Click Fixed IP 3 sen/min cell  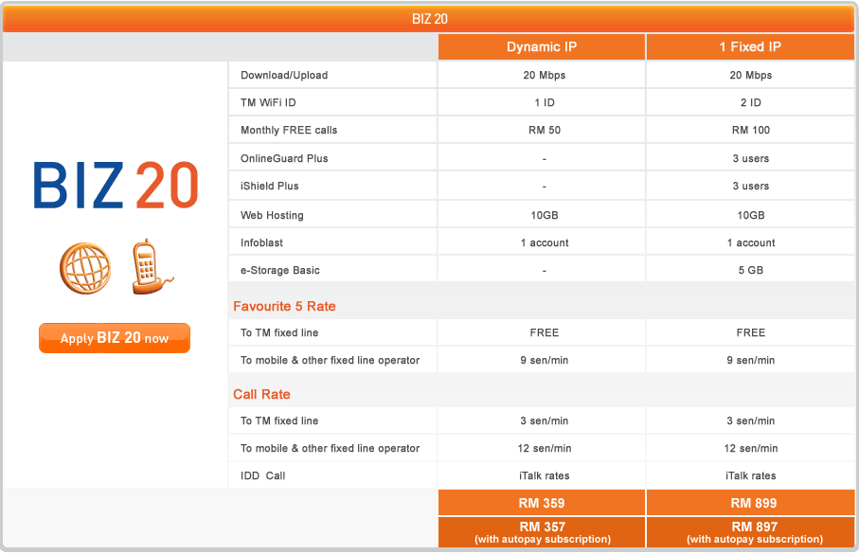[x=750, y=420]
